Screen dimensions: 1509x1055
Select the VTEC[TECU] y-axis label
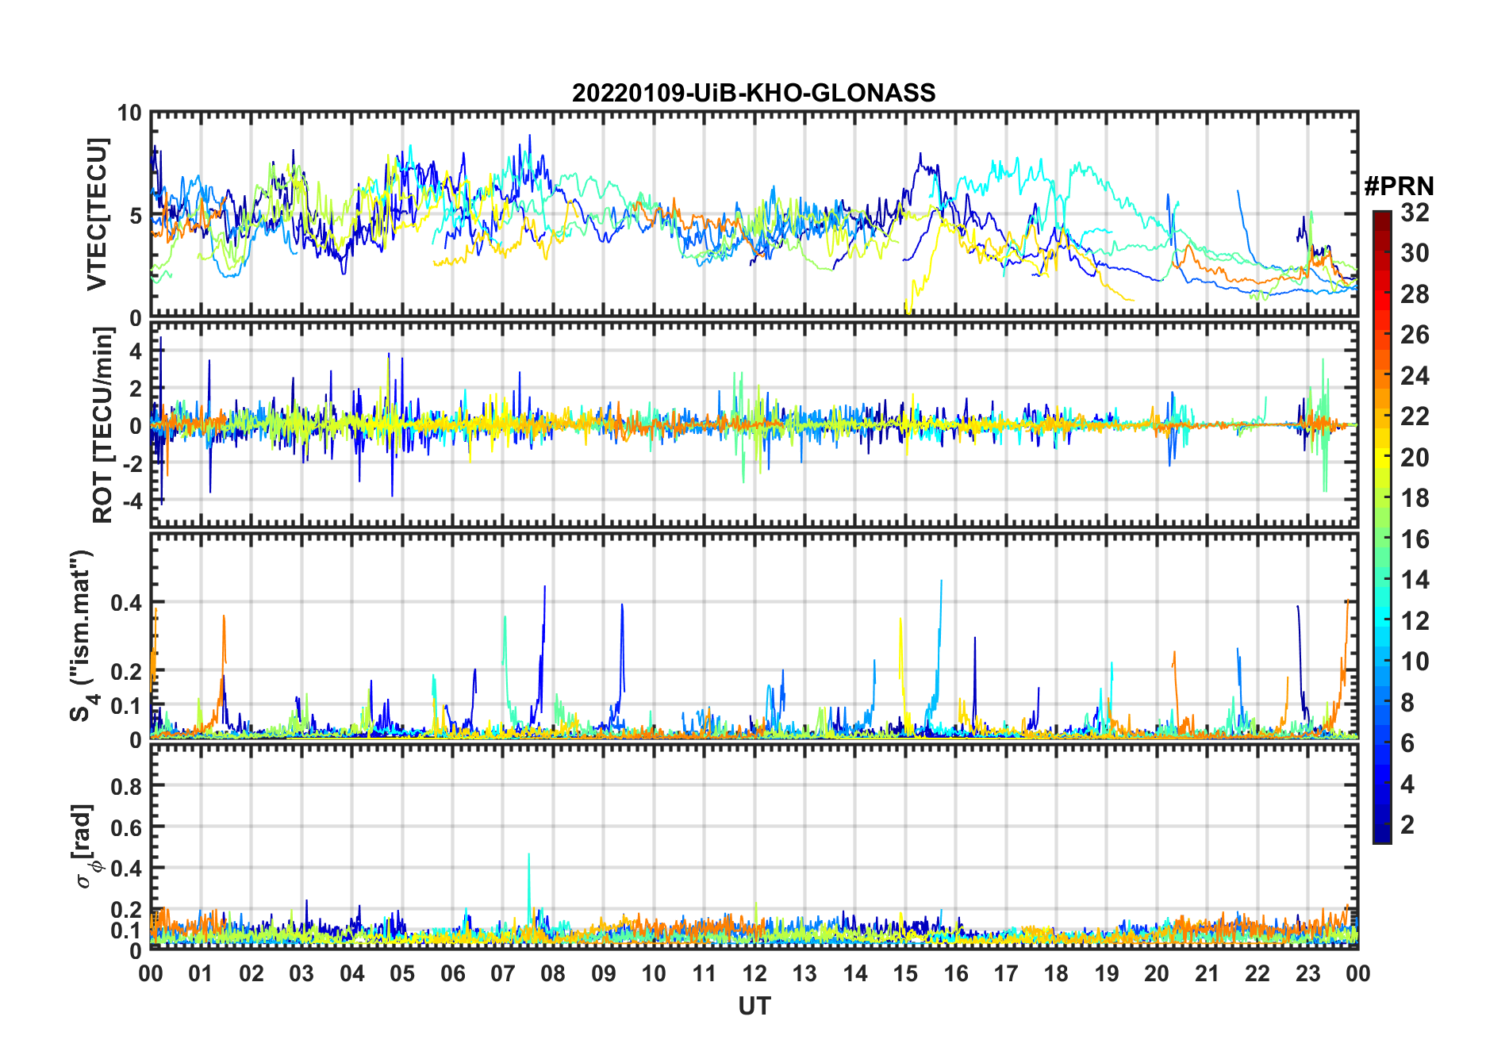click(97, 215)
